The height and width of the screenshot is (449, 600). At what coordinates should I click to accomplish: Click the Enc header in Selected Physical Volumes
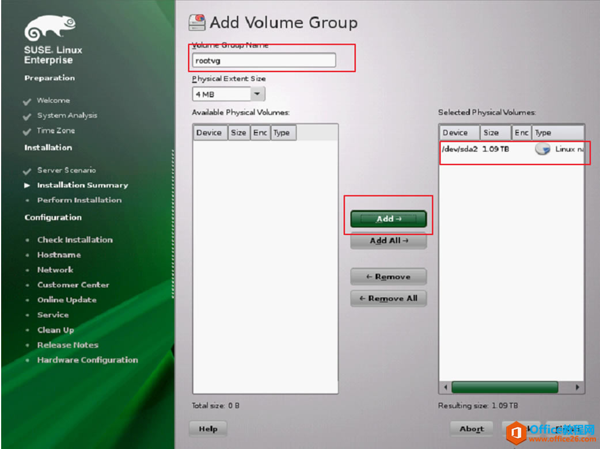coord(522,133)
